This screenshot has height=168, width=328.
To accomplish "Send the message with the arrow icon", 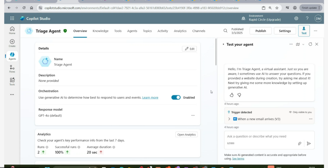I will pyautogui.click(x=309, y=144).
